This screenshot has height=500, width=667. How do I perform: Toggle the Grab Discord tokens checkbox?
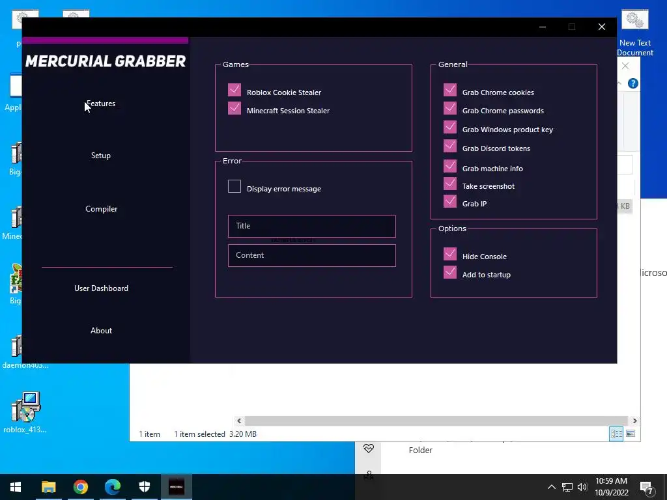(x=450, y=146)
